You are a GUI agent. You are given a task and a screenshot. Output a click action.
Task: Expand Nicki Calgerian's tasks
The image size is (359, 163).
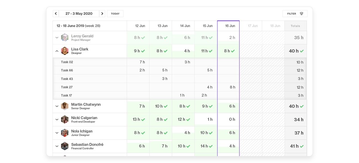[57, 119]
